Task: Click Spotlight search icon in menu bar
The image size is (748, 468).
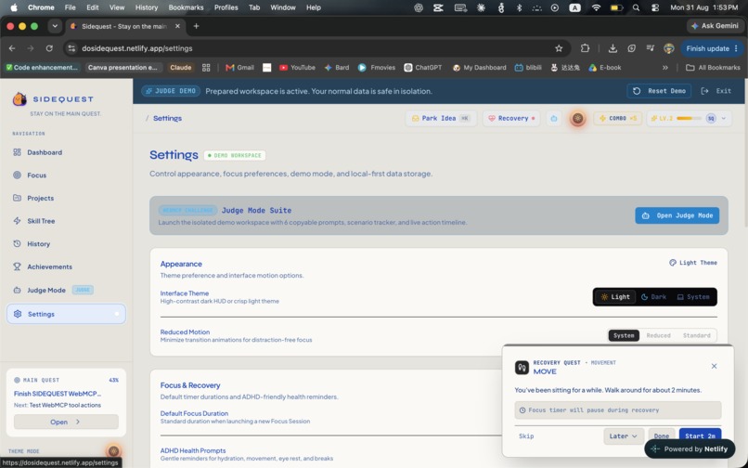Action: 636,7
